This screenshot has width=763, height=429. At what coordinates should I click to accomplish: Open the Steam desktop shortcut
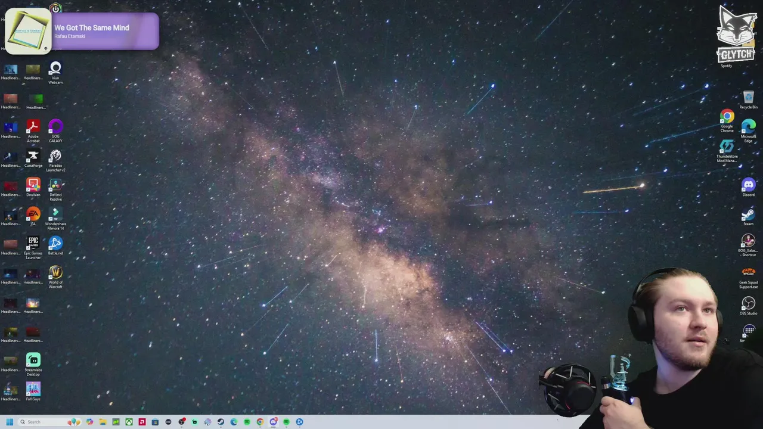point(748,217)
